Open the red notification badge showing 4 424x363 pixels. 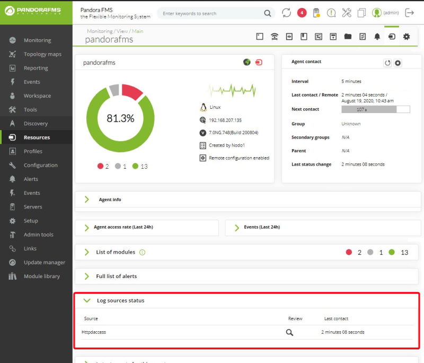coord(302,13)
